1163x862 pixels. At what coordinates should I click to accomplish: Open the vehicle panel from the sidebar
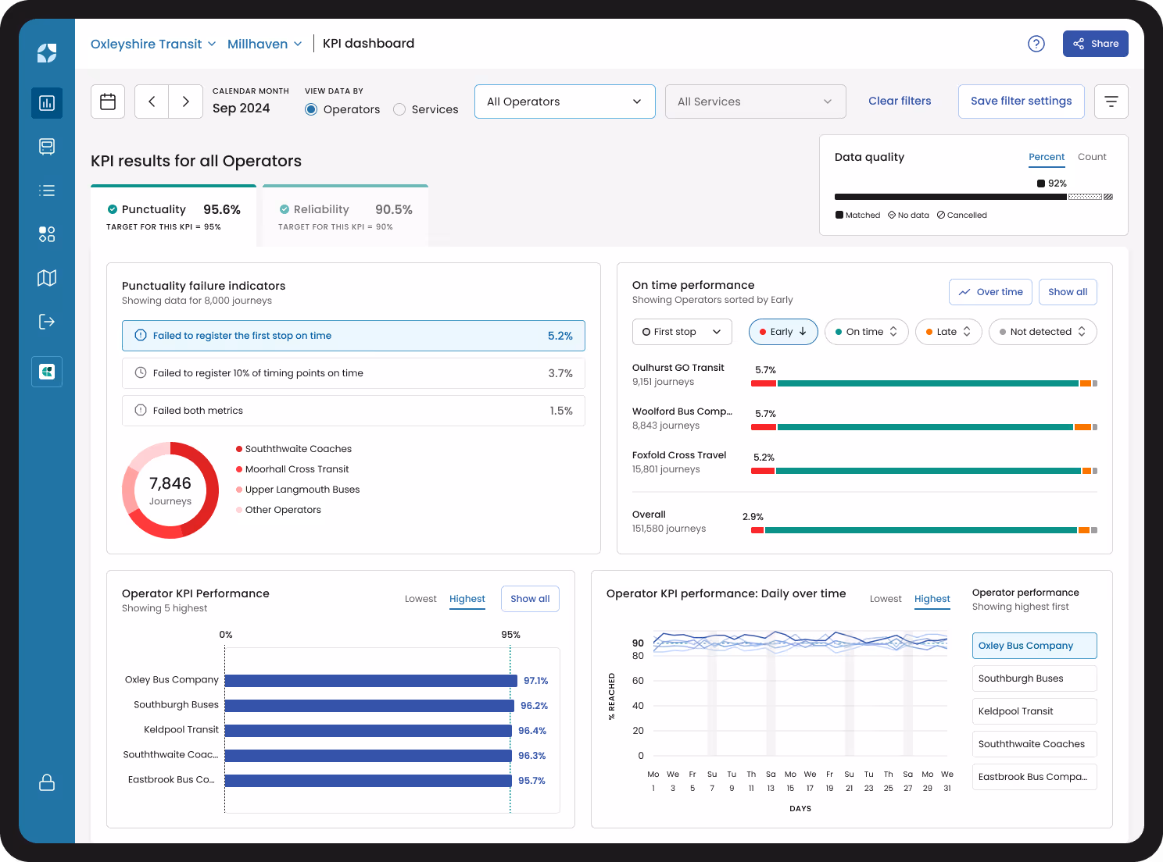(46, 146)
